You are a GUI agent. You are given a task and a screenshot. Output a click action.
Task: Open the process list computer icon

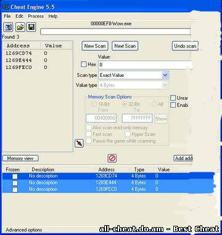pos(8,27)
